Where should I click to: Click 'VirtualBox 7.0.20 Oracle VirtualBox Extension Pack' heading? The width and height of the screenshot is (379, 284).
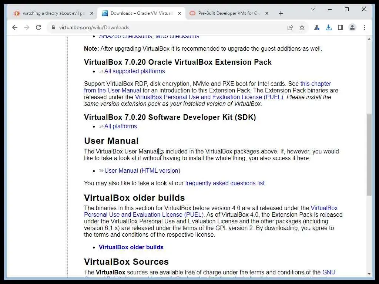coord(178,62)
